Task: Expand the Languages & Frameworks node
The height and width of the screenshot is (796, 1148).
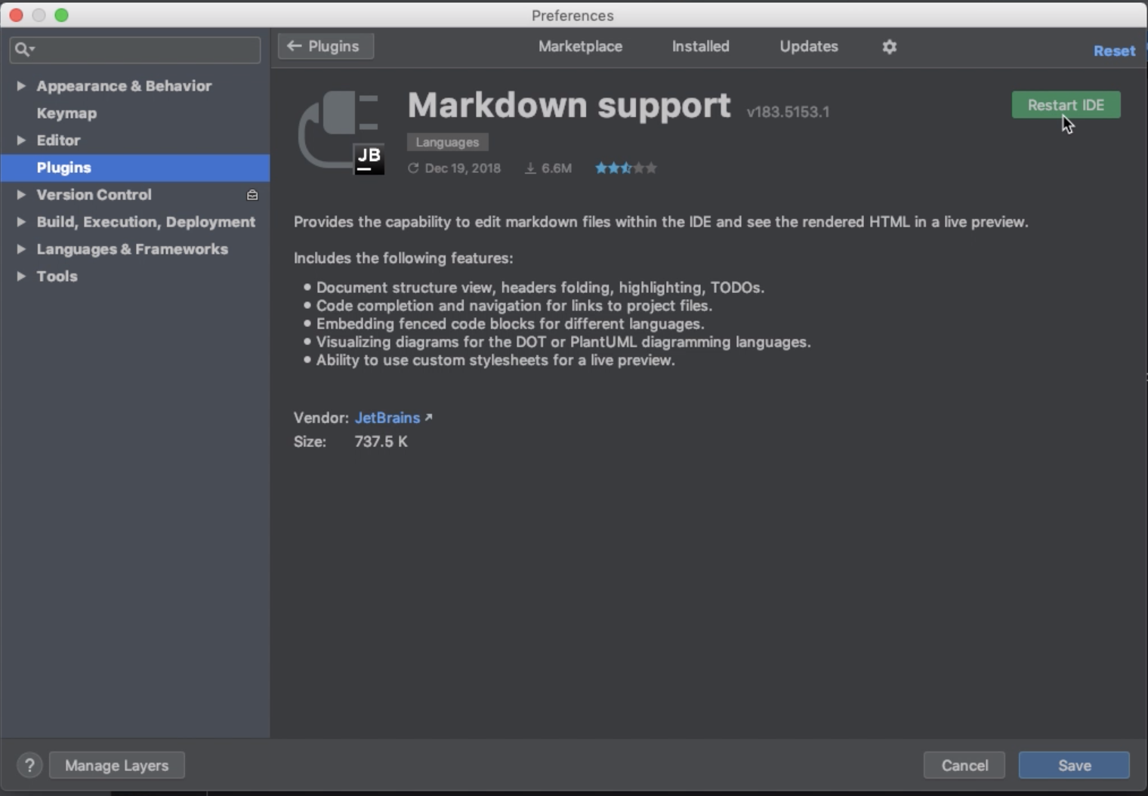Action: coord(21,249)
